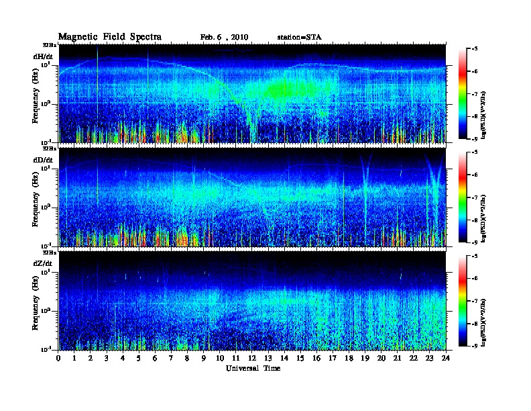The image size is (531, 411).
Task: Click the "18" hour tick label
Action: pyautogui.click(x=349, y=358)
